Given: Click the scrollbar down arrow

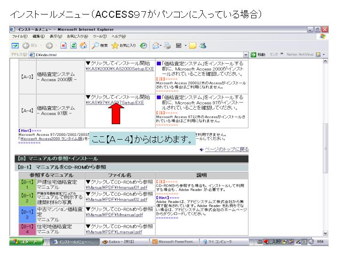Looking at the screenshot, I should pos(325,233).
